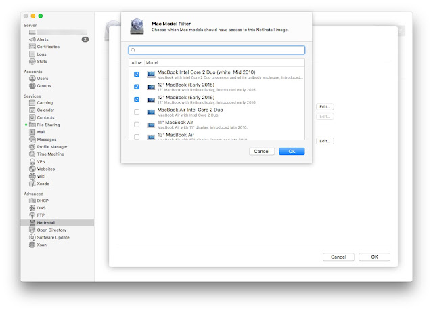433x311 pixels.
Task: Enable MacBook Air Intel Core 2 Duo
Action: point(137,112)
